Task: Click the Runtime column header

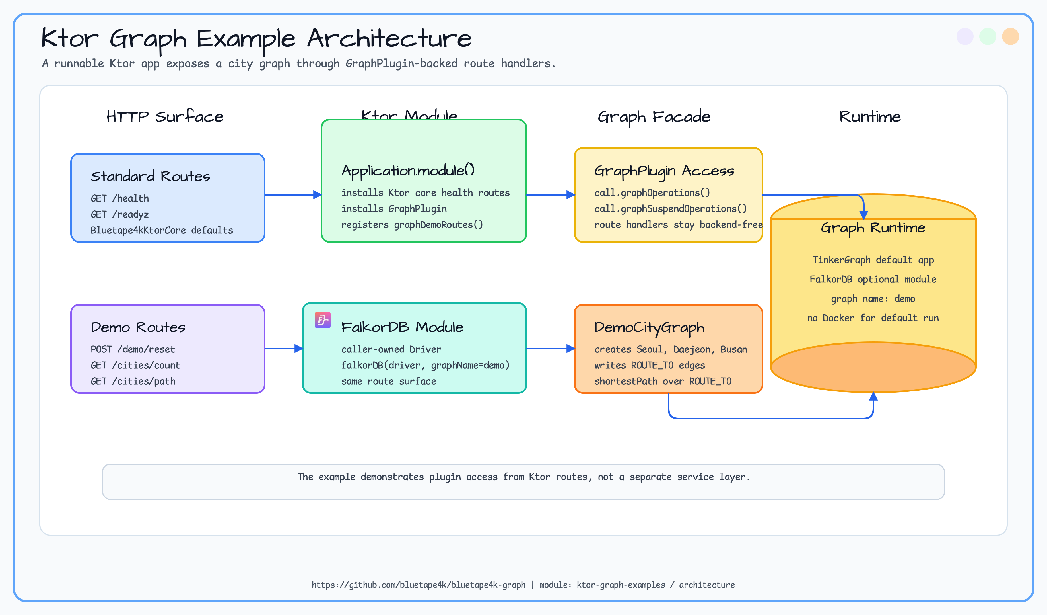Action: [870, 116]
